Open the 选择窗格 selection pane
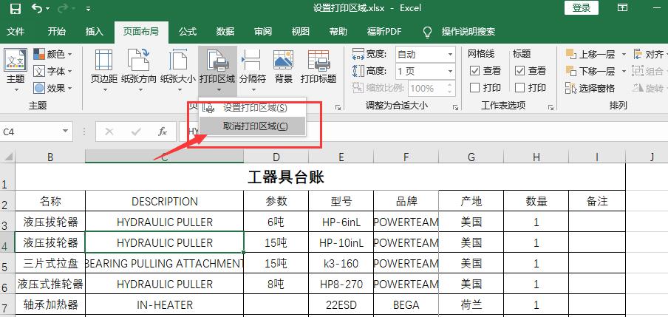 click(590, 88)
